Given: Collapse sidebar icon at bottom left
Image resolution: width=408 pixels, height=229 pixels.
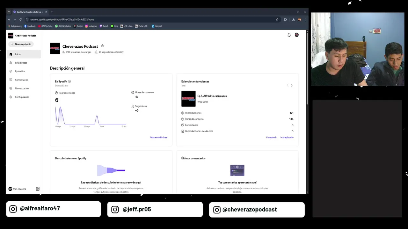Looking at the screenshot, I should (38, 189).
